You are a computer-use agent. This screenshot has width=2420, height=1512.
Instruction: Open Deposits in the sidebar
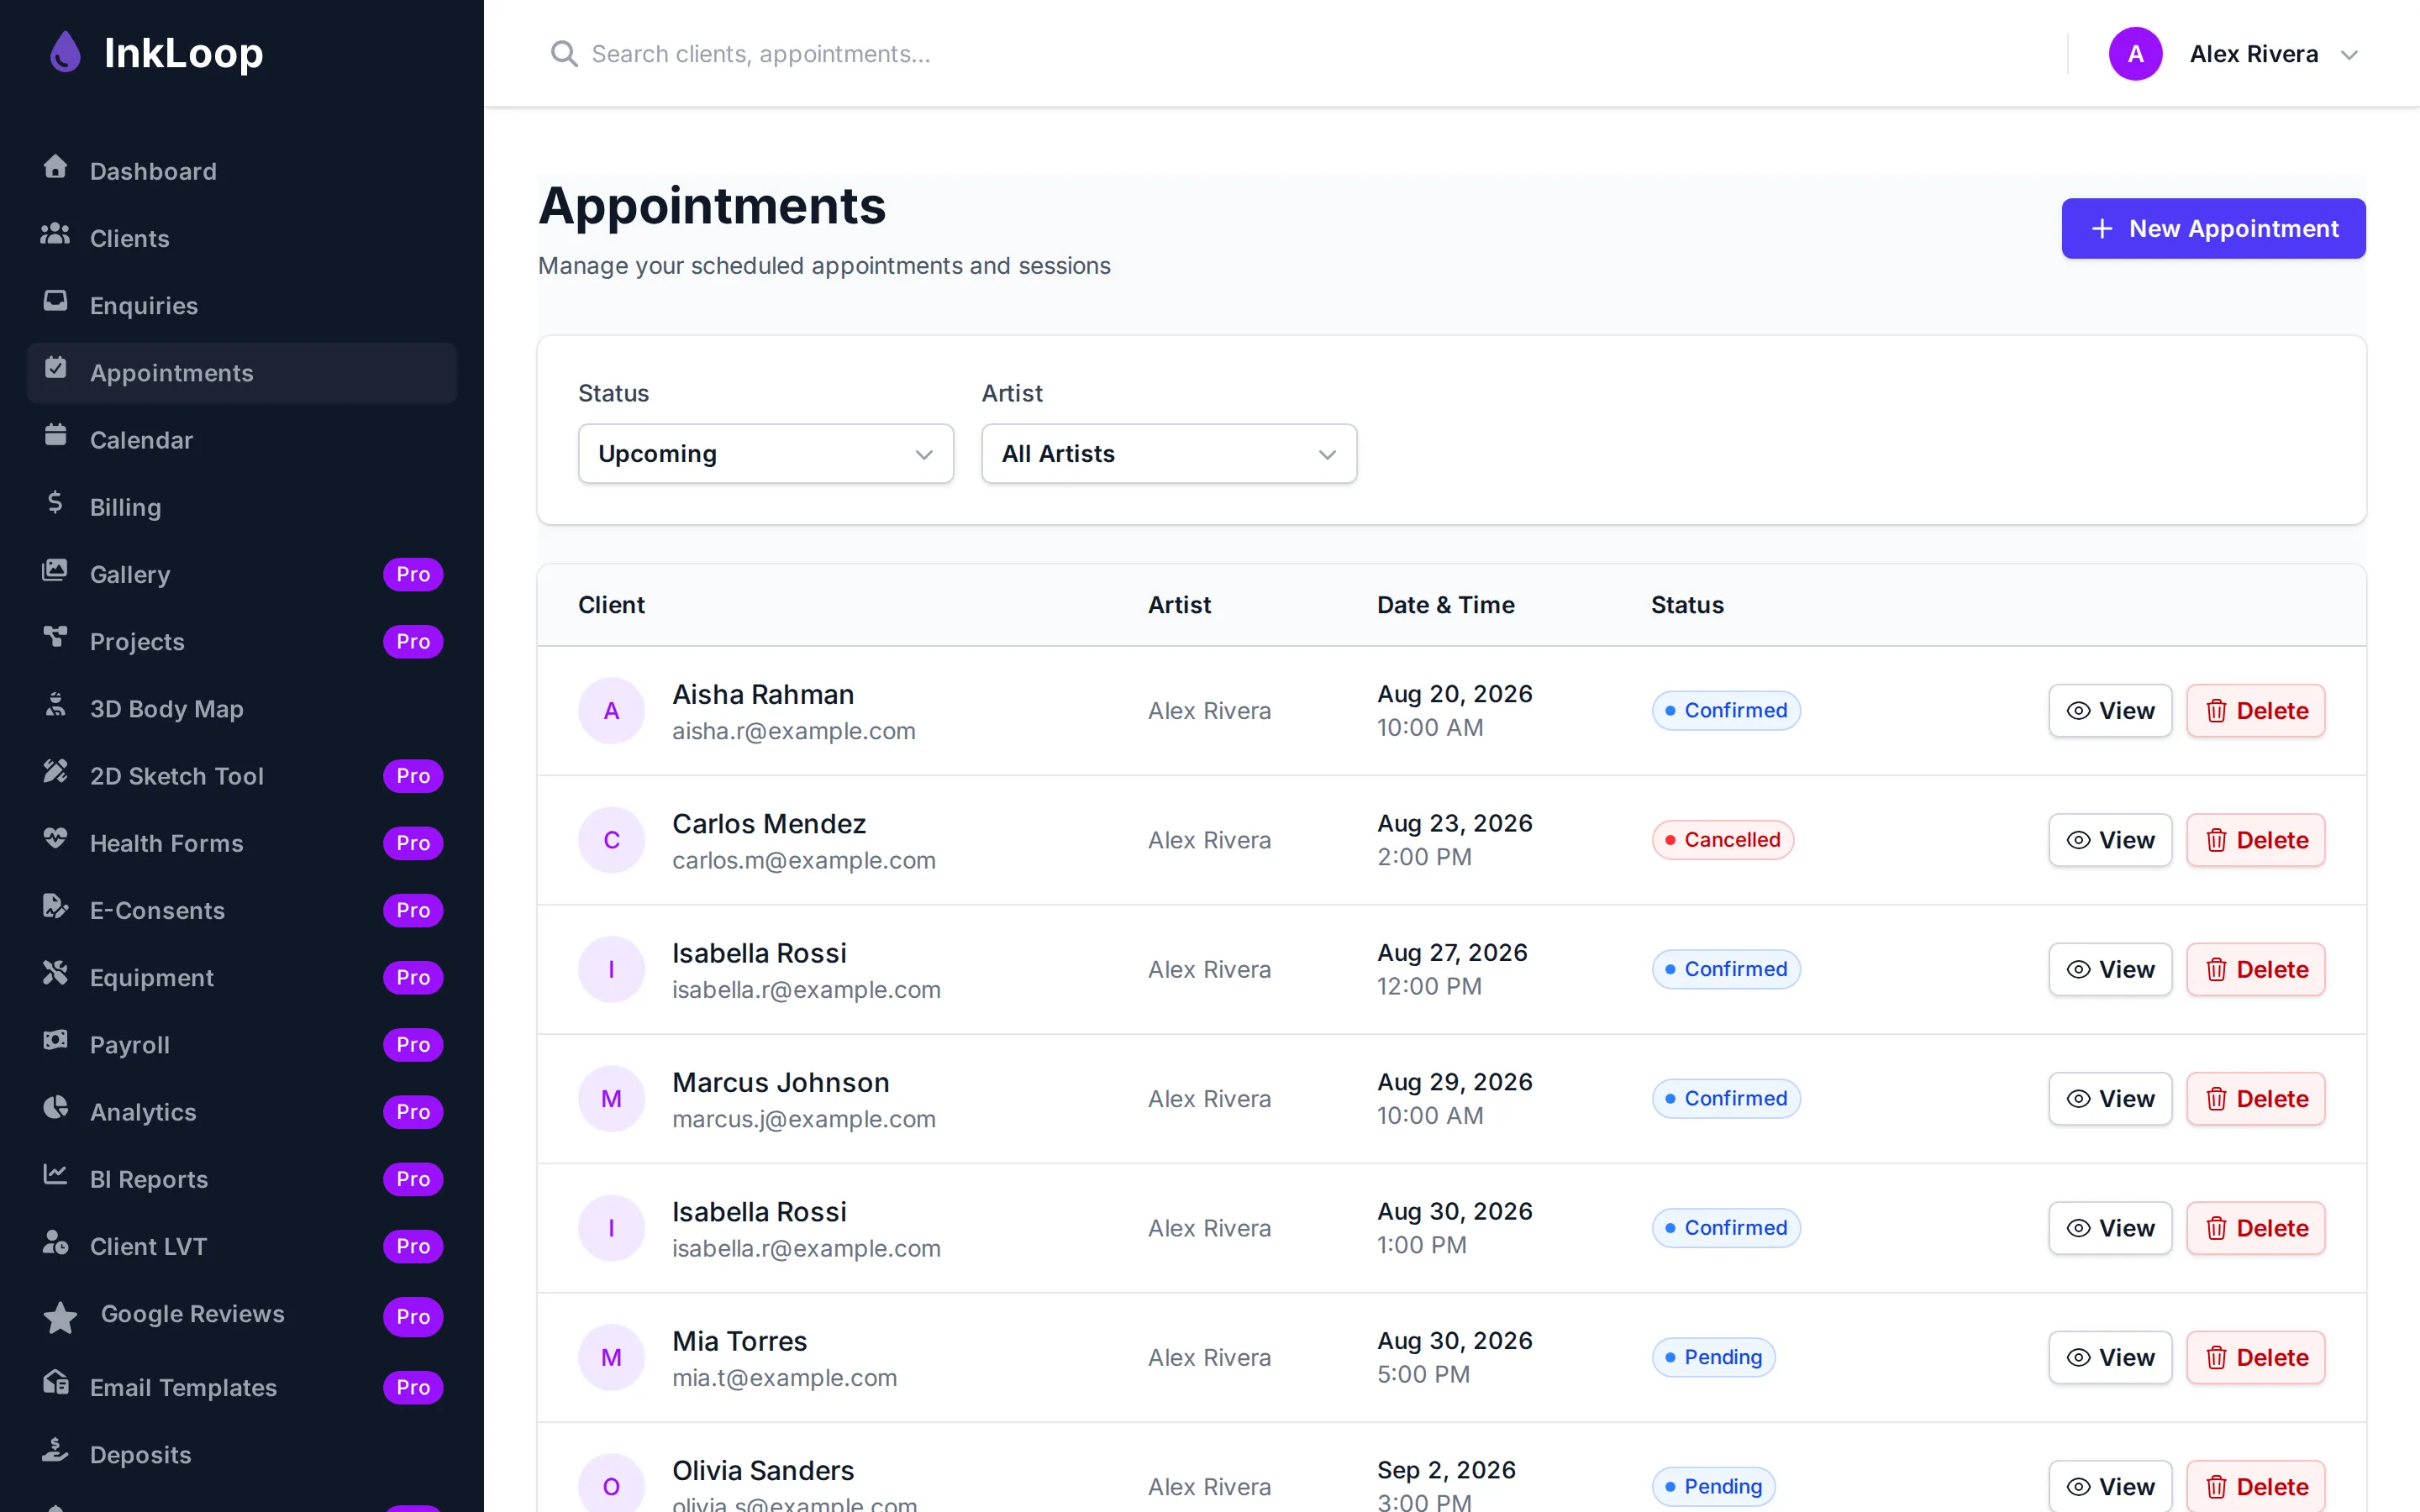242,1455
